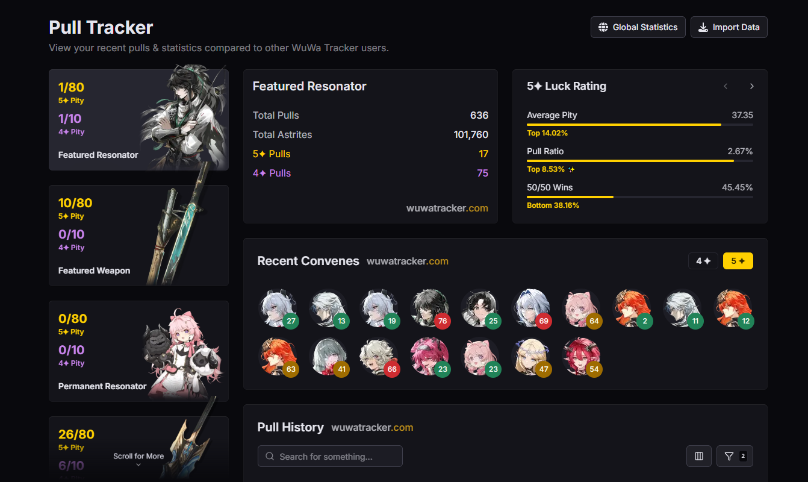Toggle the 4-star filter in Recent Convenes
The width and height of the screenshot is (808, 482).
tap(703, 261)
